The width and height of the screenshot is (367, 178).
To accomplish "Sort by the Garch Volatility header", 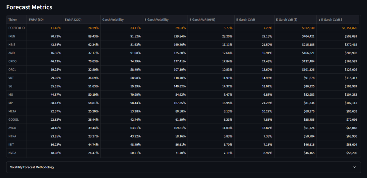I will 112,19.
